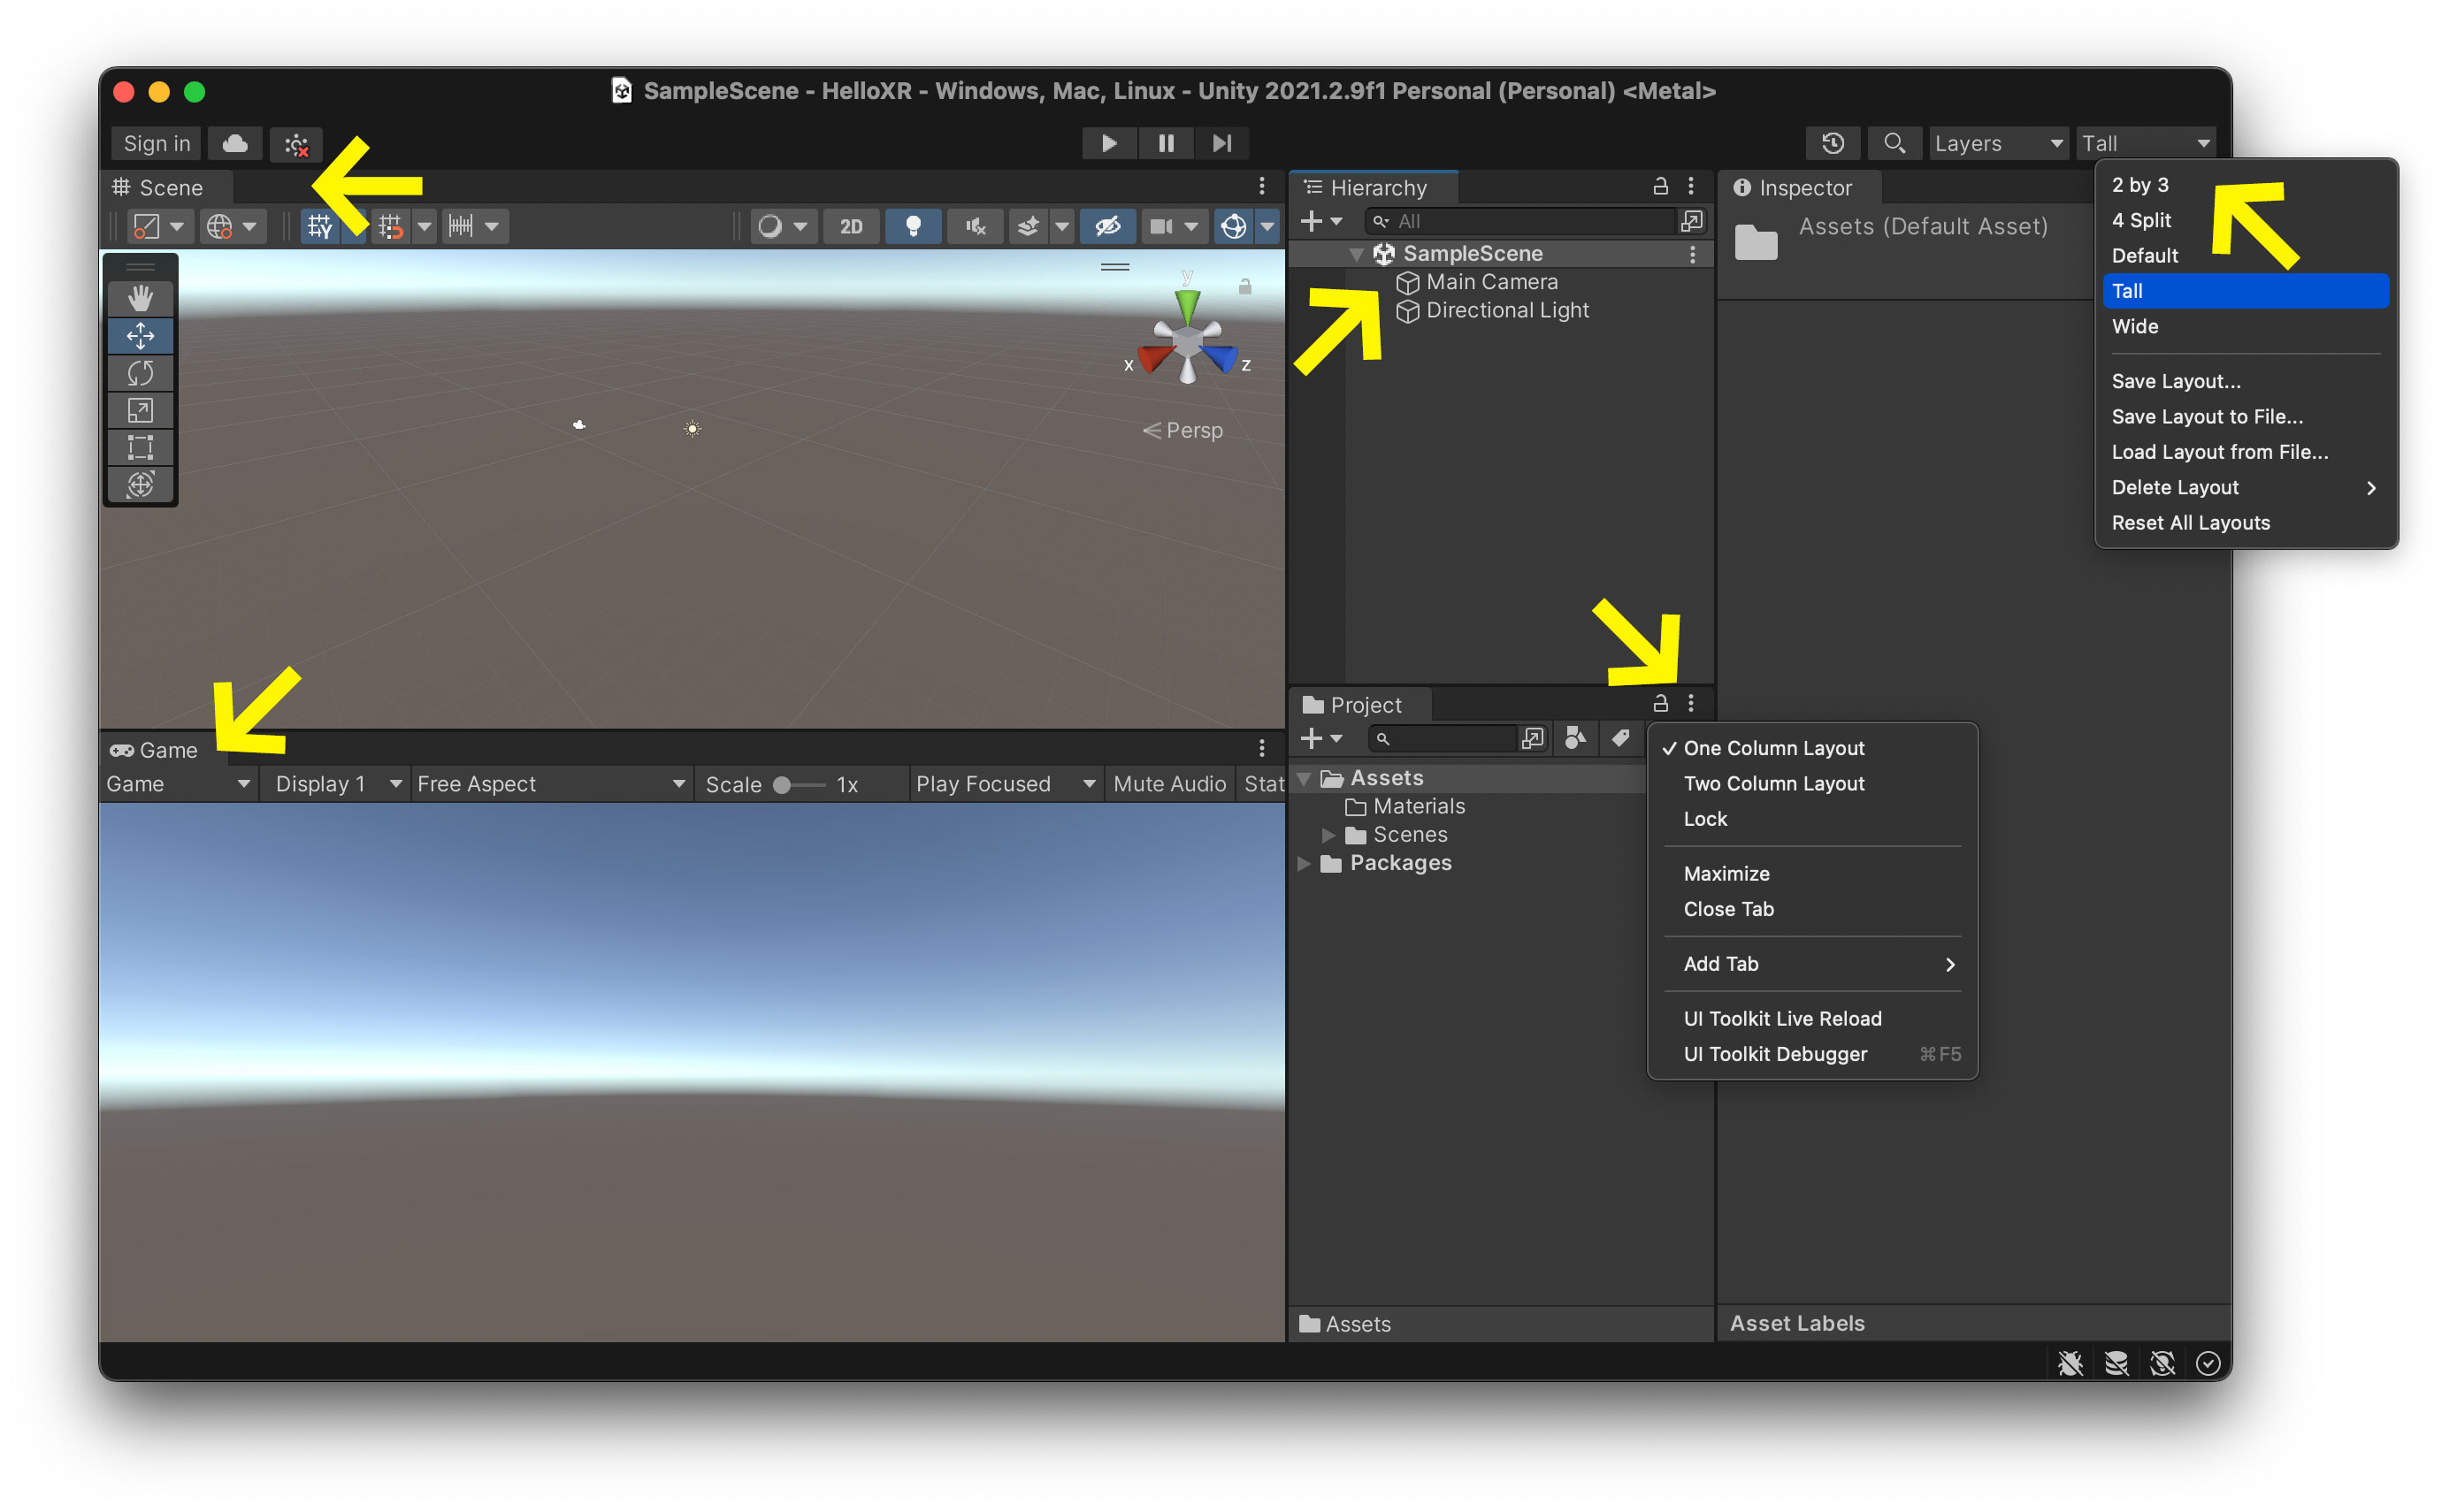Open the Layers dropdown
The height and width of the screenshot is (1512, 2457).
pyautogui.click(x=1996, y=143)
